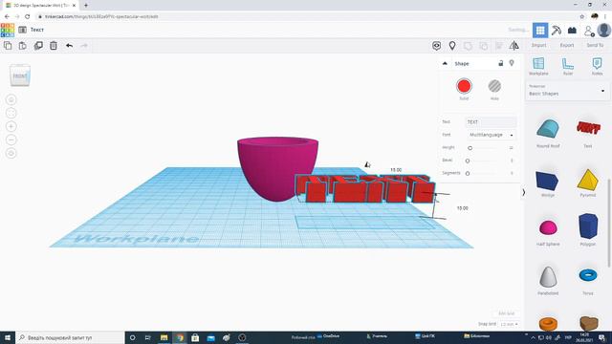The height and width of the screenshot is (344, 612).
Task: Collapse the shapes panel chevron
Action: coord(524,192)
